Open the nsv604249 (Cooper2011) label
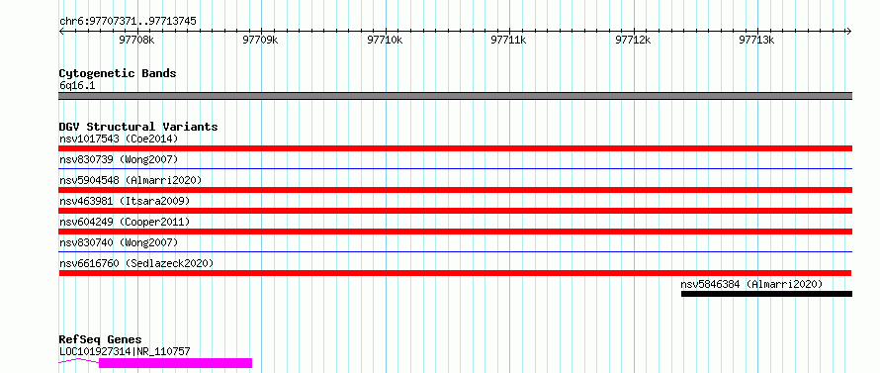Screen dimensions: 880x373 point(125,222)
